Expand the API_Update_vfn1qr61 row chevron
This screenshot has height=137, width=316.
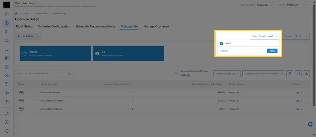pyautogui.click(x=301, y=109)
